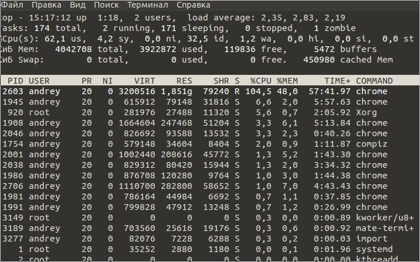This screenshot has height=262, width=420.
Task: Select PID 3149 root row
Action: (x=210, y=218)
